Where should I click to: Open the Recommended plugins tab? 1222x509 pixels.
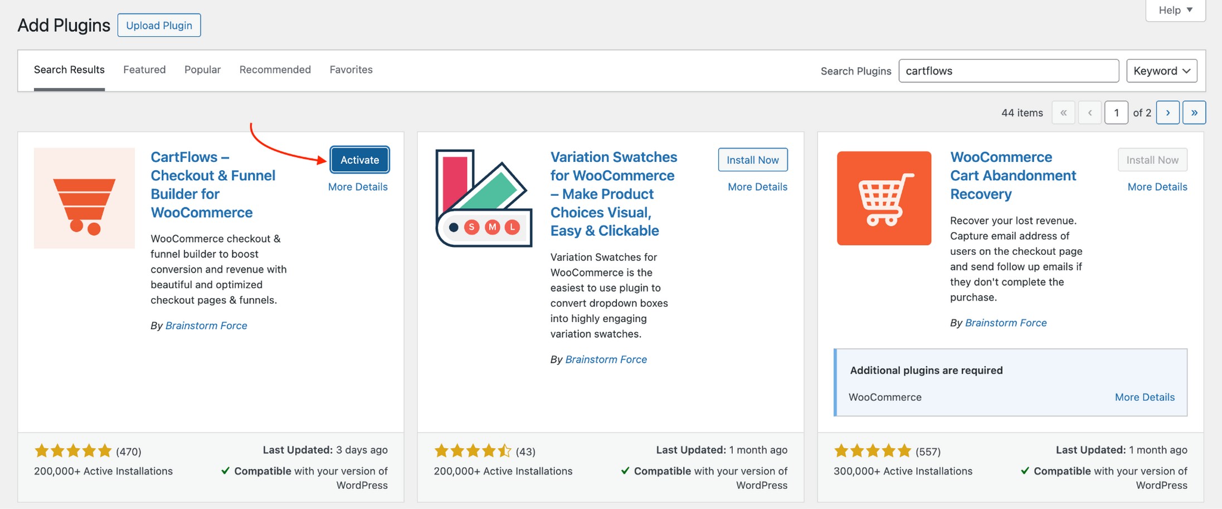(275, 70)
